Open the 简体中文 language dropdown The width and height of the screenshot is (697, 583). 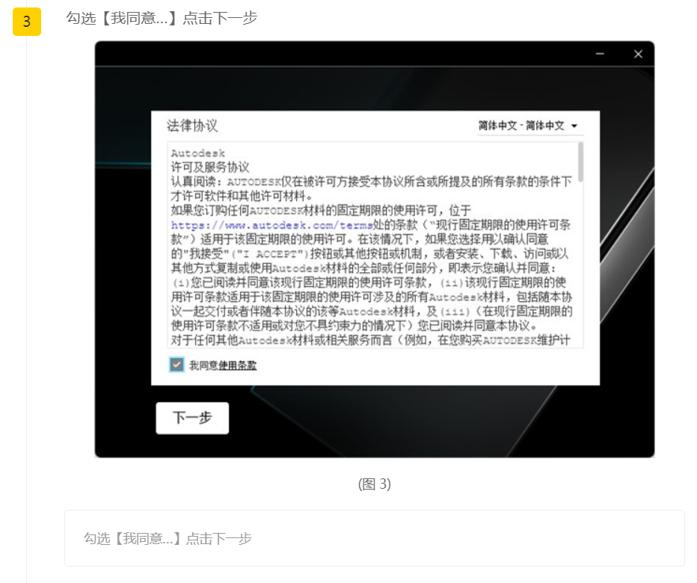(x=522, y=126)
